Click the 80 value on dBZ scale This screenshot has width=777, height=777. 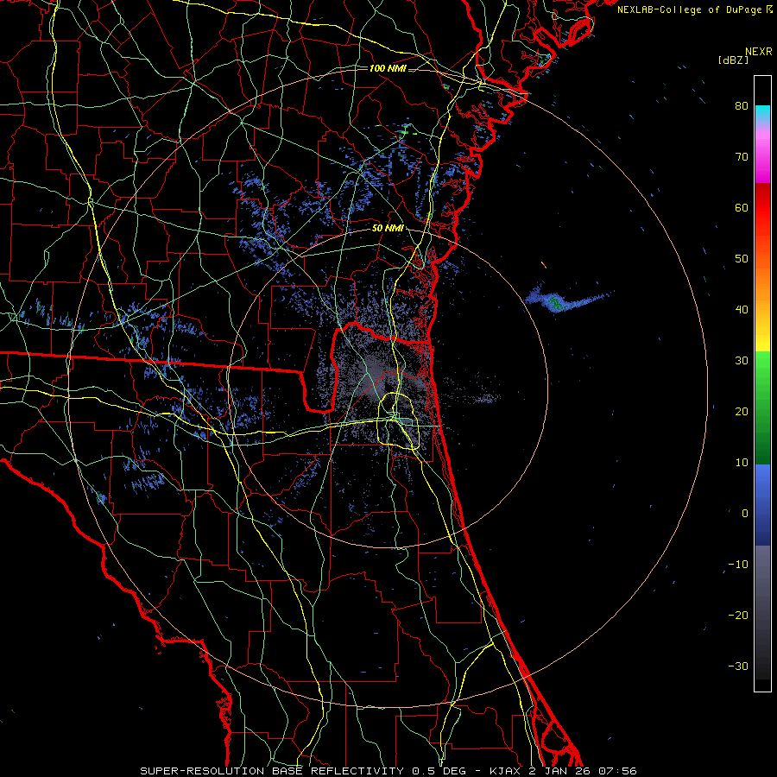point(742,106)
